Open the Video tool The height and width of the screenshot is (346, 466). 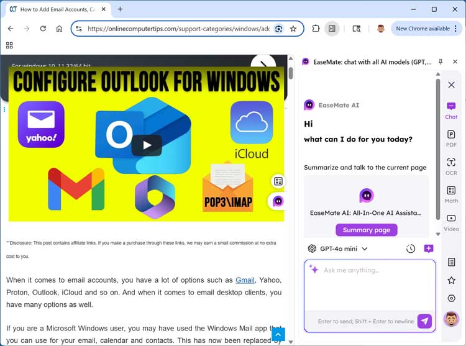click(451, 223)
